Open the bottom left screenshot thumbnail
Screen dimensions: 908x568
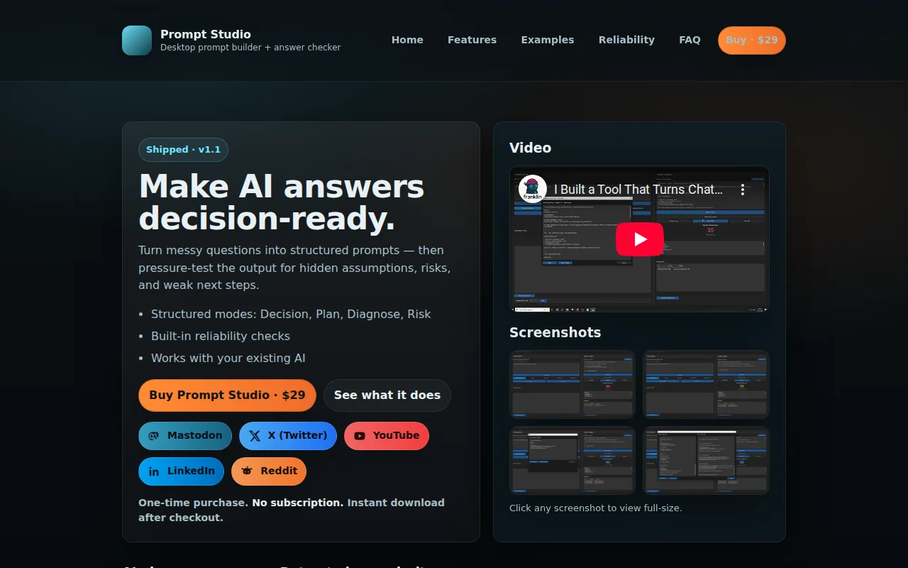572,460
